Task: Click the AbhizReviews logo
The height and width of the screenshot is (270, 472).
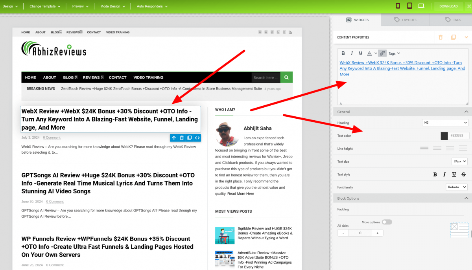Action: point(54,50)
